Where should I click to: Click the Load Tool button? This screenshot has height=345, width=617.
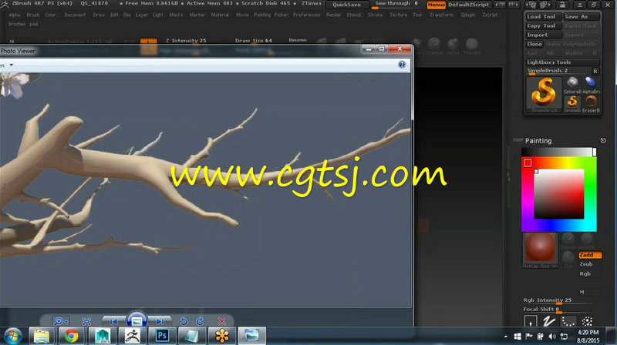click(544, 16)
